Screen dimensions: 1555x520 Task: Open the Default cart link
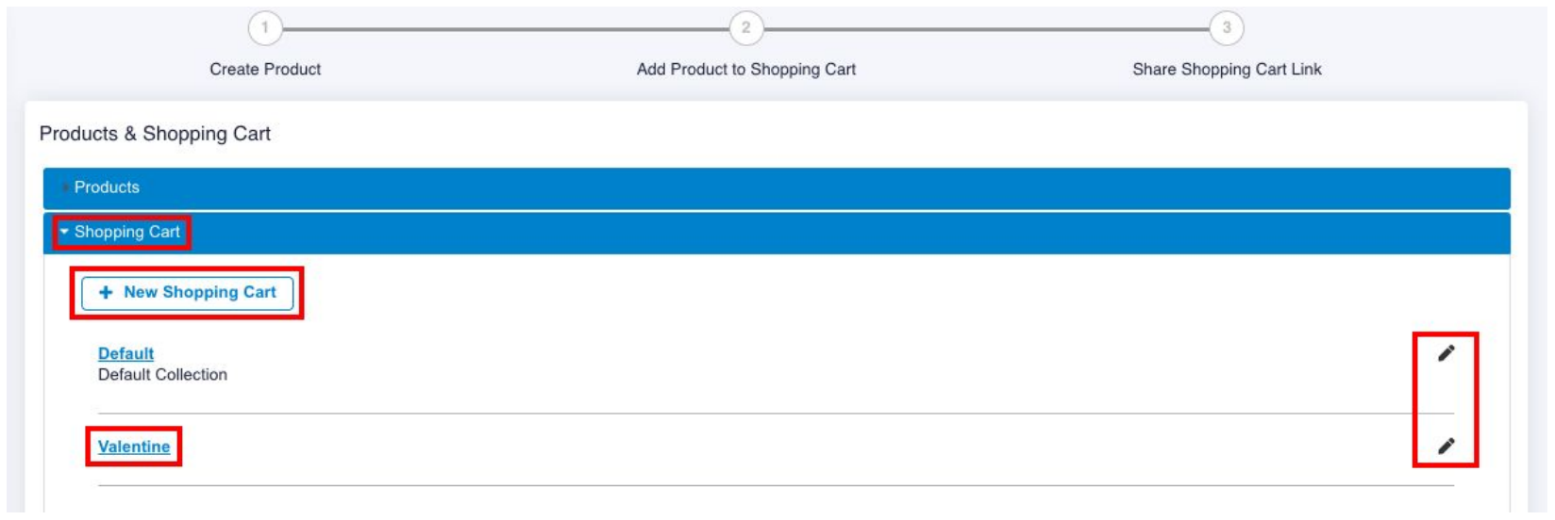tap(125, 353)
